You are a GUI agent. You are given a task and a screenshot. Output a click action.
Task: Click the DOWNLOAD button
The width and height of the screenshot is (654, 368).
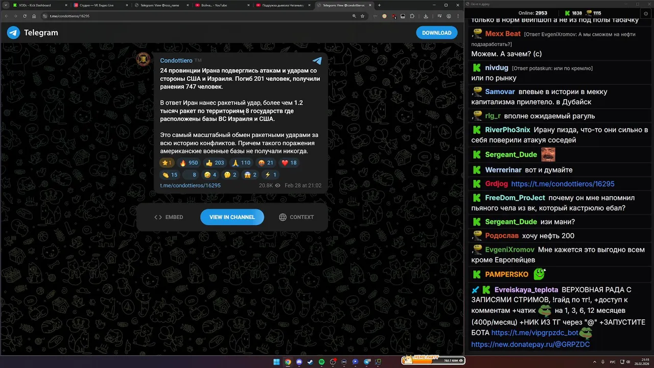(x=436, y=33)
